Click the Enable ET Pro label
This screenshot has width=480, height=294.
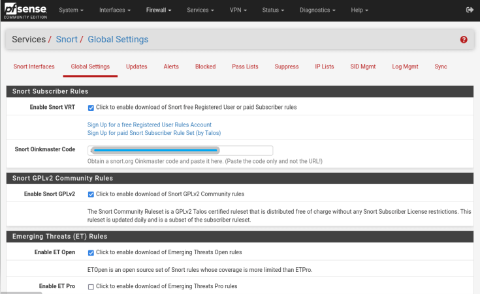pos(57,286)
